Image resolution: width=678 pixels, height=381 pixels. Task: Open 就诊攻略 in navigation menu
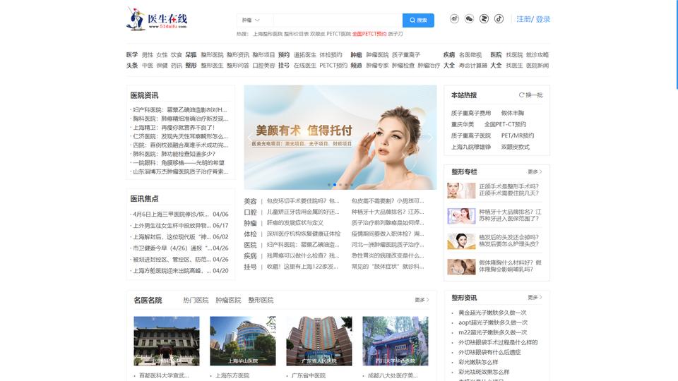537,55
